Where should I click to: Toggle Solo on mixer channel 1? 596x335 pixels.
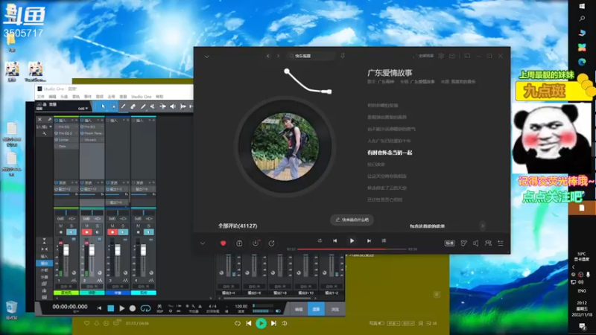(x=72, y=226)
